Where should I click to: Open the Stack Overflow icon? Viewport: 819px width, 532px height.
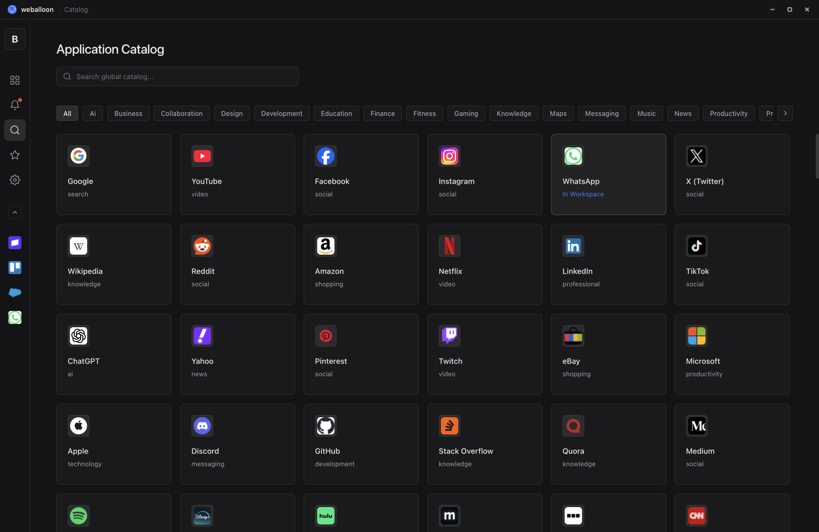coord(450,426)
